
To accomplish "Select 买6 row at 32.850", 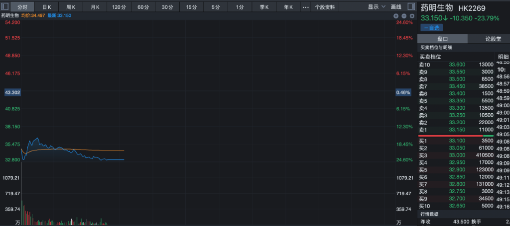I will click(456, 177).
